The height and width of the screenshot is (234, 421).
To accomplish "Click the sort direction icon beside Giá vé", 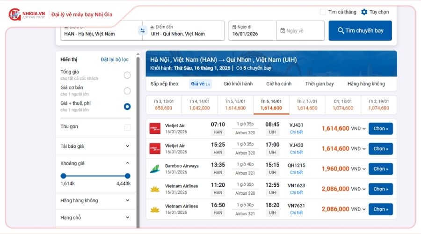I will pos(208,84).
